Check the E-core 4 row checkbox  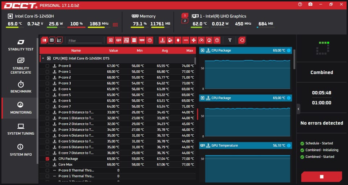coord(47,89)
